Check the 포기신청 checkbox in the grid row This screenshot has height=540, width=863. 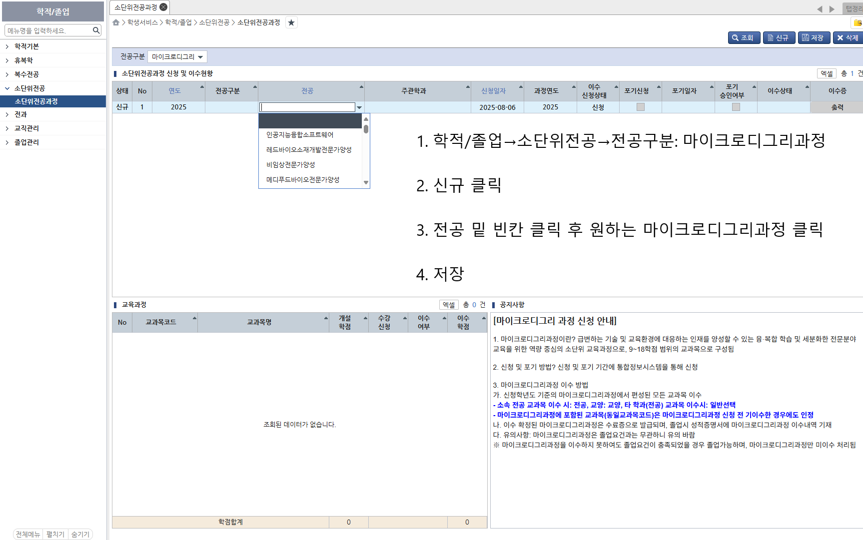coord(641,107)
